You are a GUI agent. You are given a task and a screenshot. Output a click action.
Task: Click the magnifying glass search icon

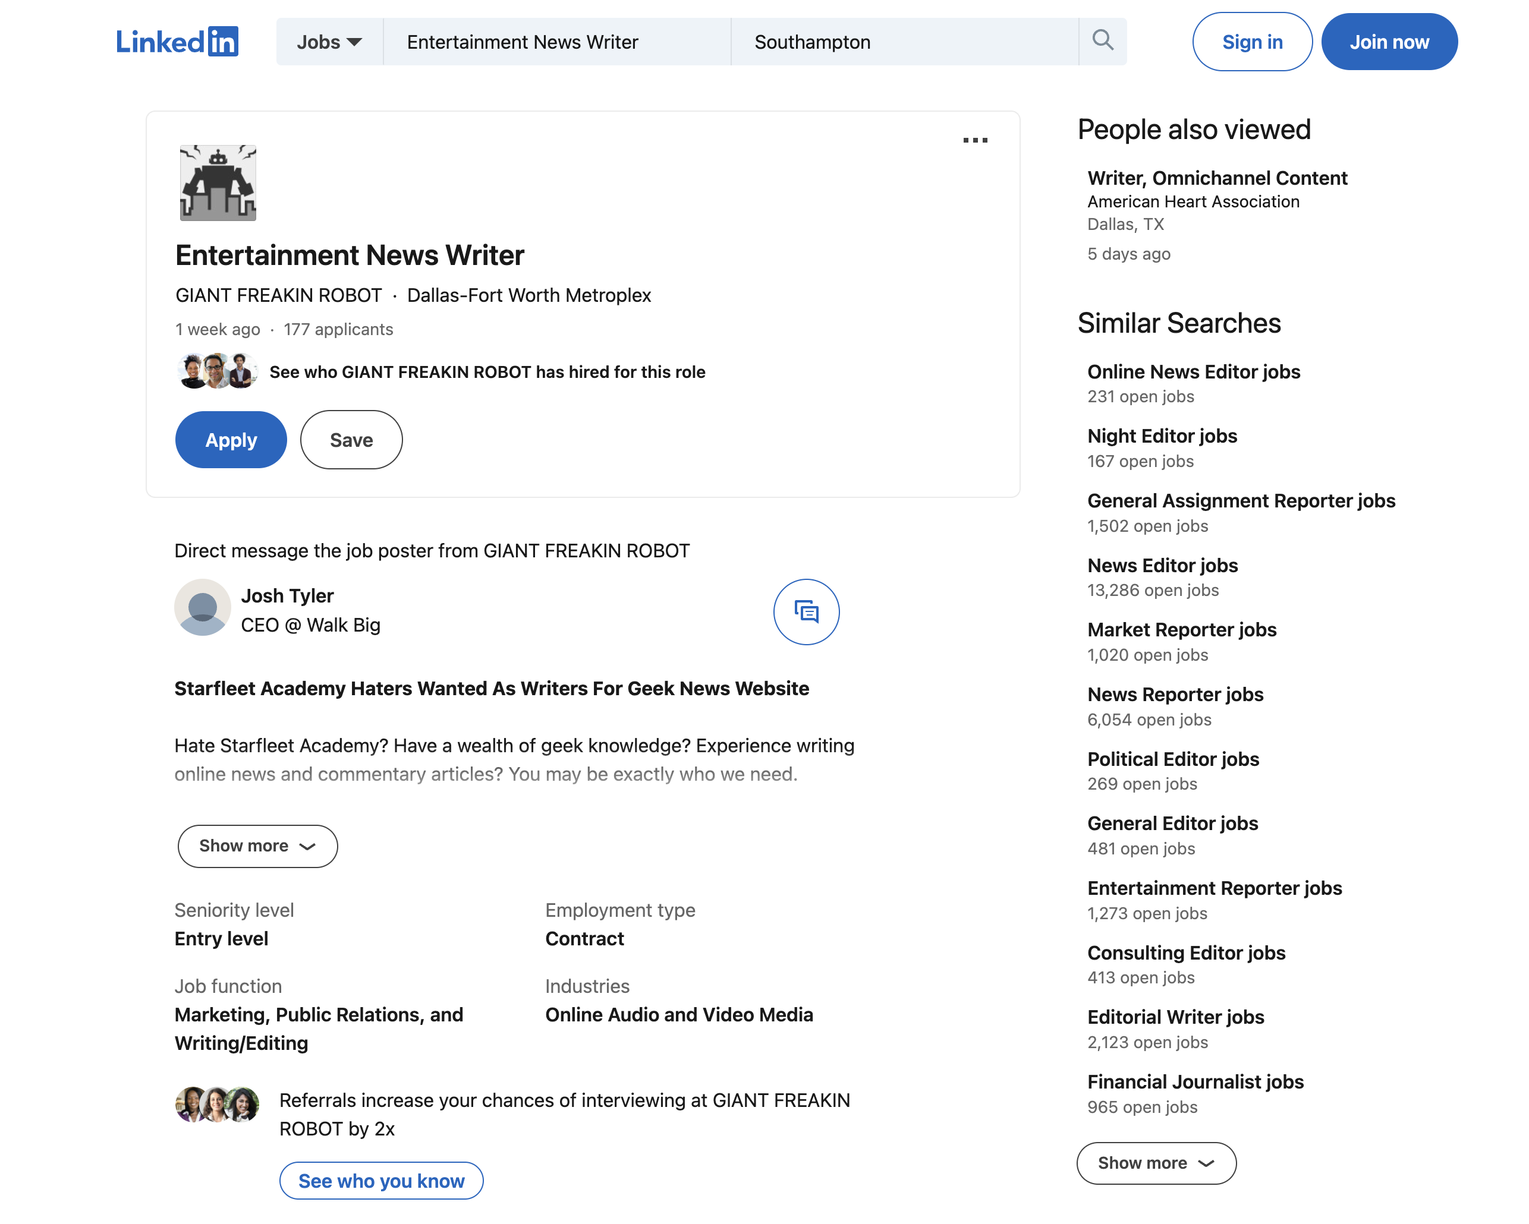1102,40
